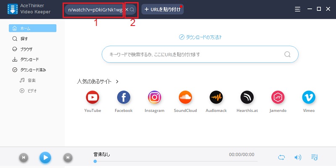Open the playlist music list icon
This screenshot has height=168, width=336.
[314, 158]
